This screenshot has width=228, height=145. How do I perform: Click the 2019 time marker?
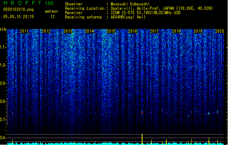coord(198,31)
